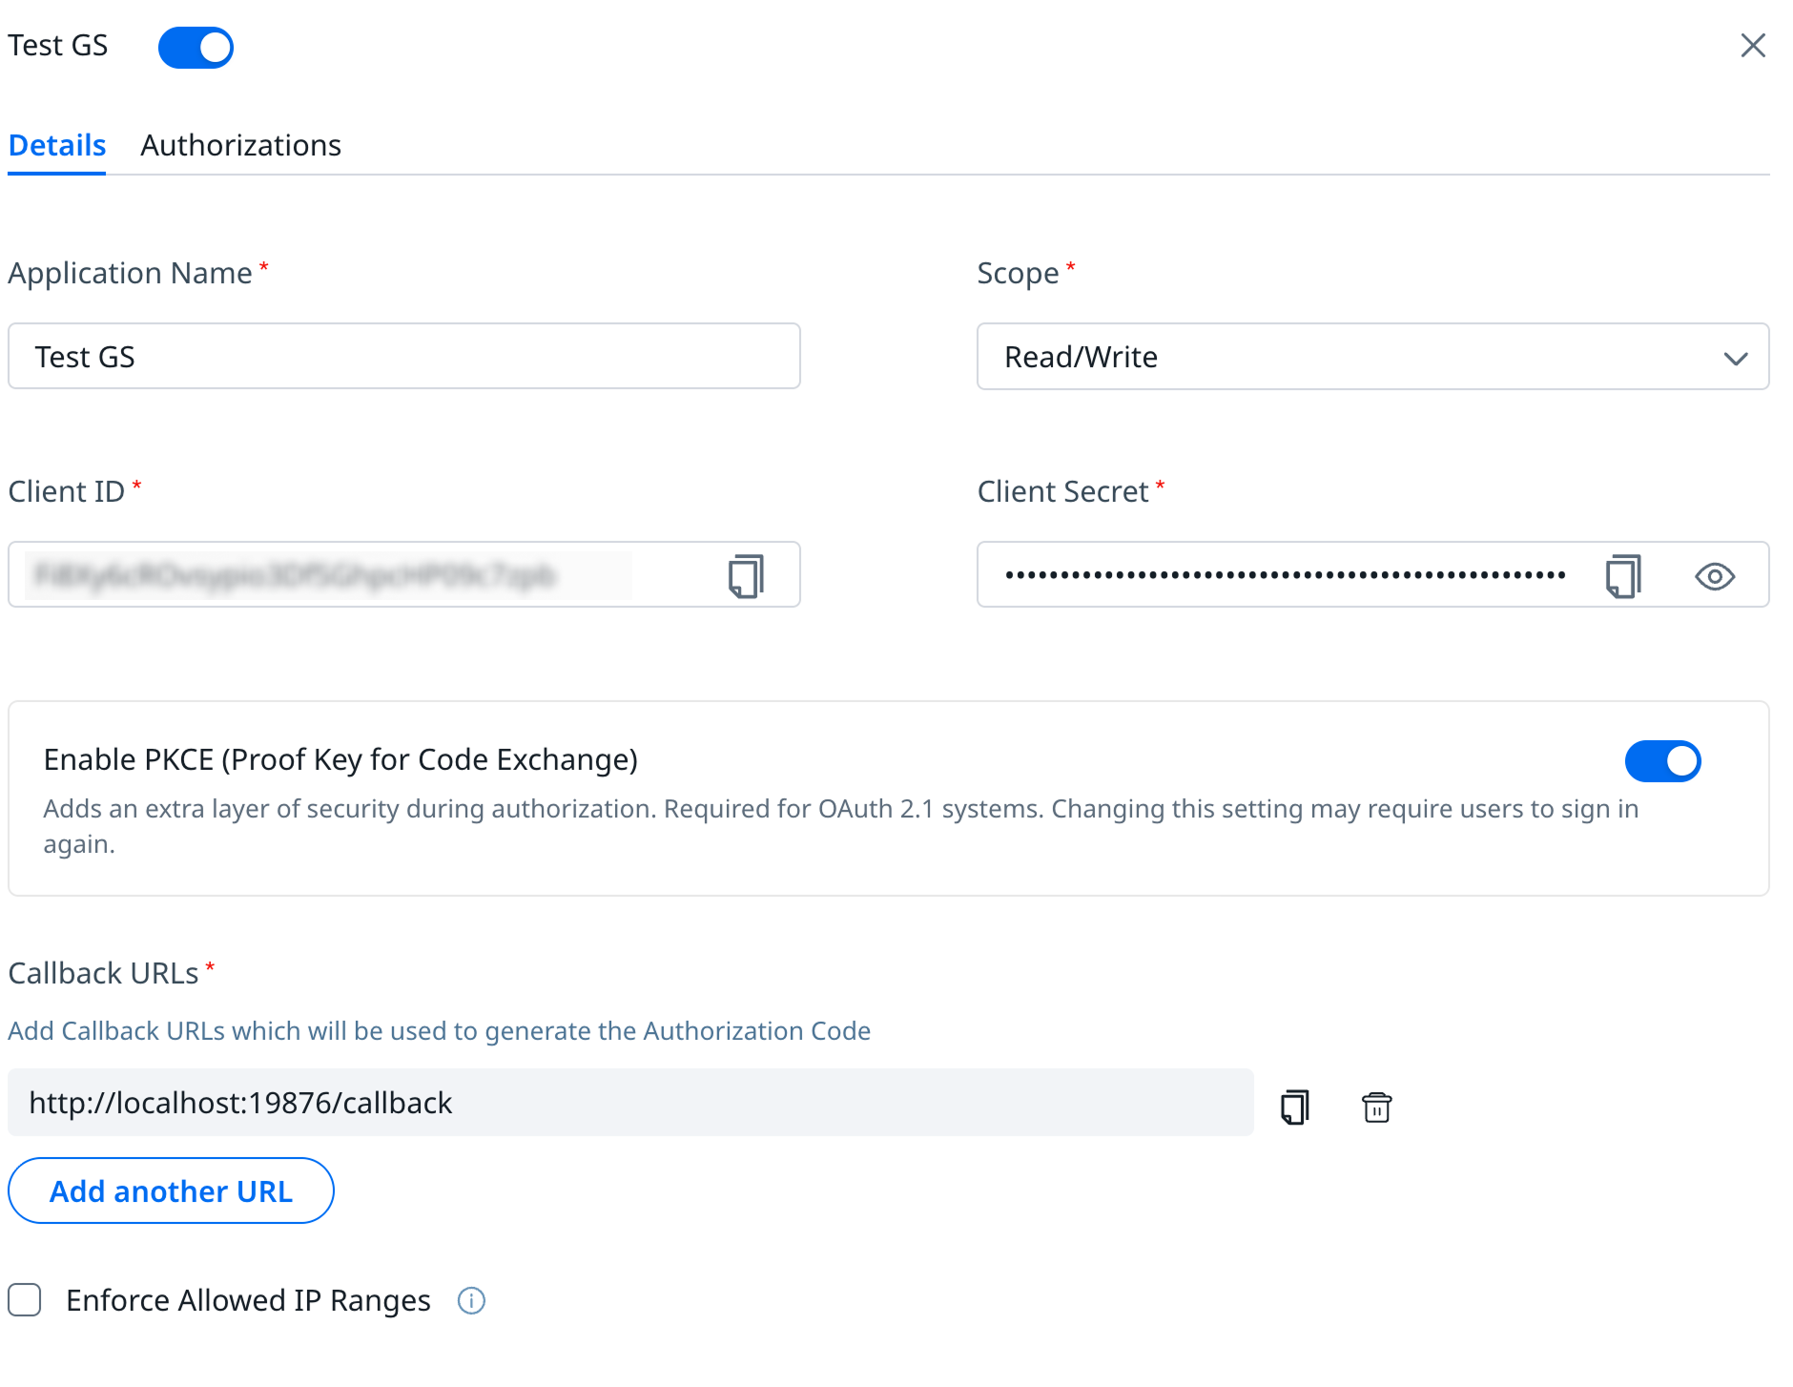1793x1387 pixels.
Task: Click the Scope label
Action: [x=1018, y=273]
